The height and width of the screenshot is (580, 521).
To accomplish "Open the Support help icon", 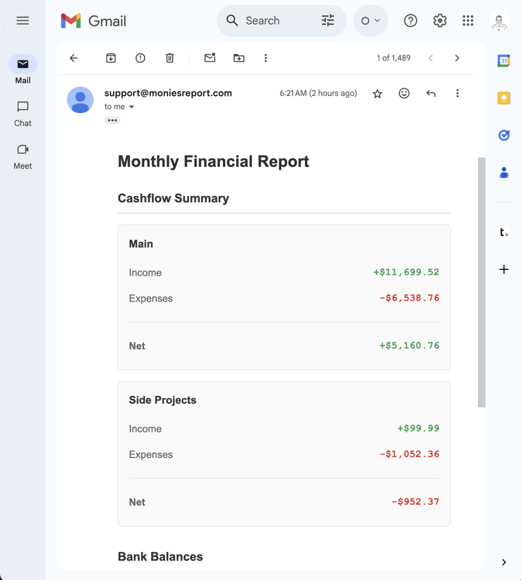I will (x=410, y=21).
